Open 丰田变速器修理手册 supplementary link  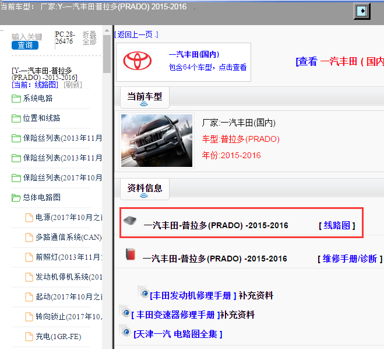tap(175, 315)
